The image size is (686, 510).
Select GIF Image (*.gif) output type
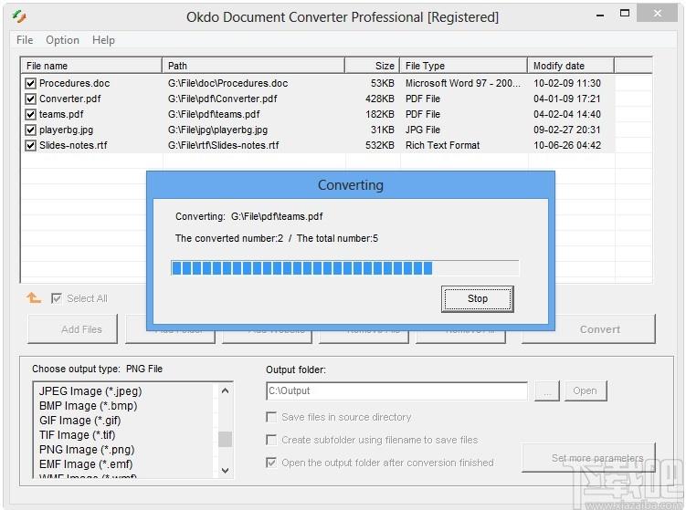click(80, 421)
